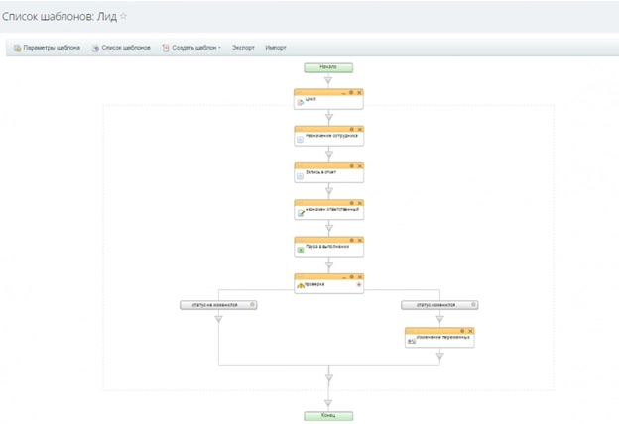Collapse the Пауза в выполнении block
The width and height of the screenshot is (619, 424).
point(343,239)
